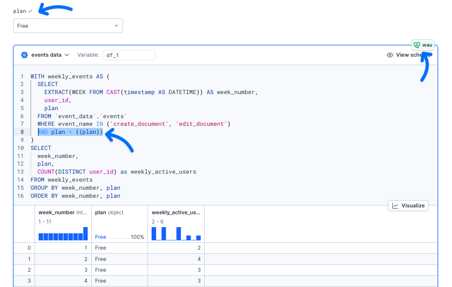Image resolution: width=452 pixels, height=287 pixels.
Task: Open the plan dropdown showing Free
Action: (x=68, y=26)
